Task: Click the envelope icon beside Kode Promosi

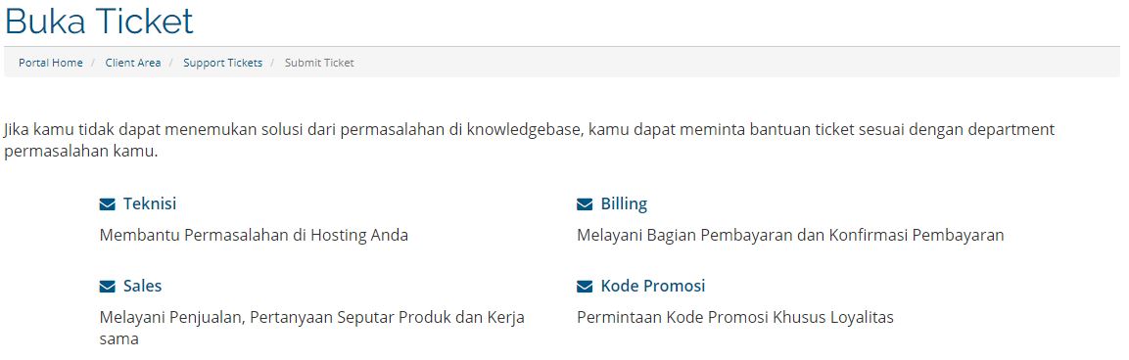Action: point(585,287)
